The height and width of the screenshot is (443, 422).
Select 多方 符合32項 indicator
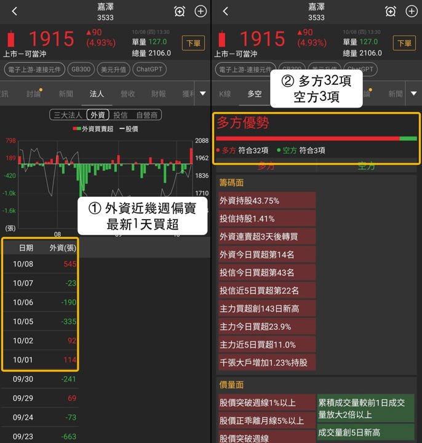tap(242, 150)
